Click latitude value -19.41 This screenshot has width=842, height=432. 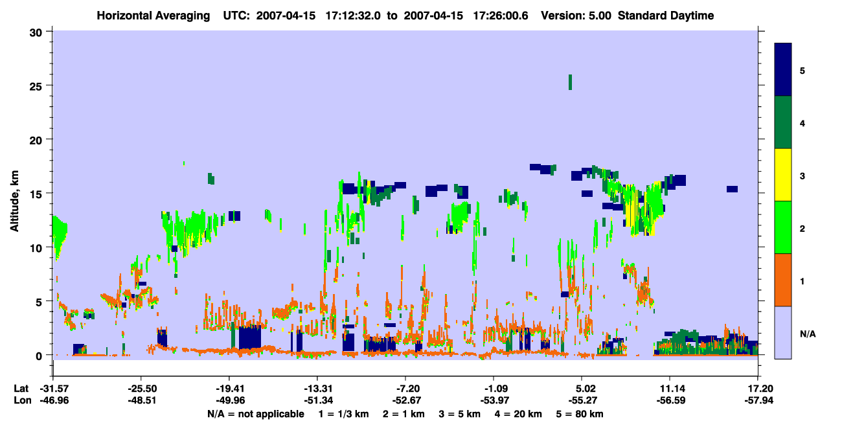click(x=229, y=389)
